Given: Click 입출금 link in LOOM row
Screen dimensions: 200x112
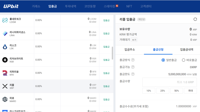Looking at the screenshot, I should (106, 20).
